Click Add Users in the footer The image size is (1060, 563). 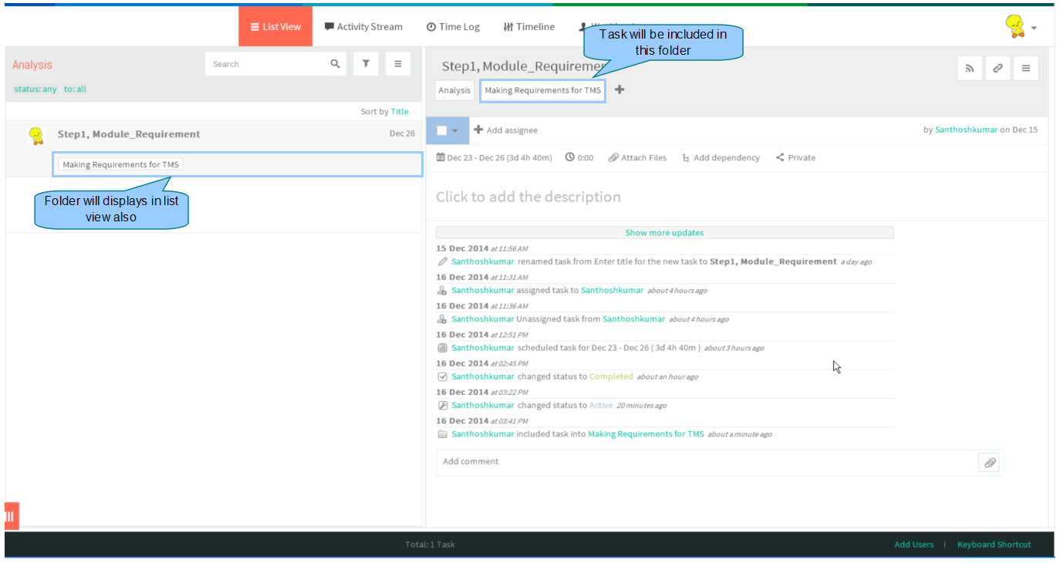pyautogui.click(x=913, y=544)
